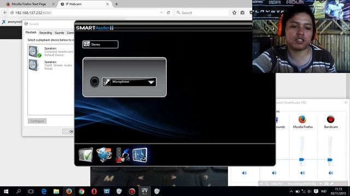Close the IP Webcam tab
This screenshot has width=350, height=196.
tap(107, 4)
